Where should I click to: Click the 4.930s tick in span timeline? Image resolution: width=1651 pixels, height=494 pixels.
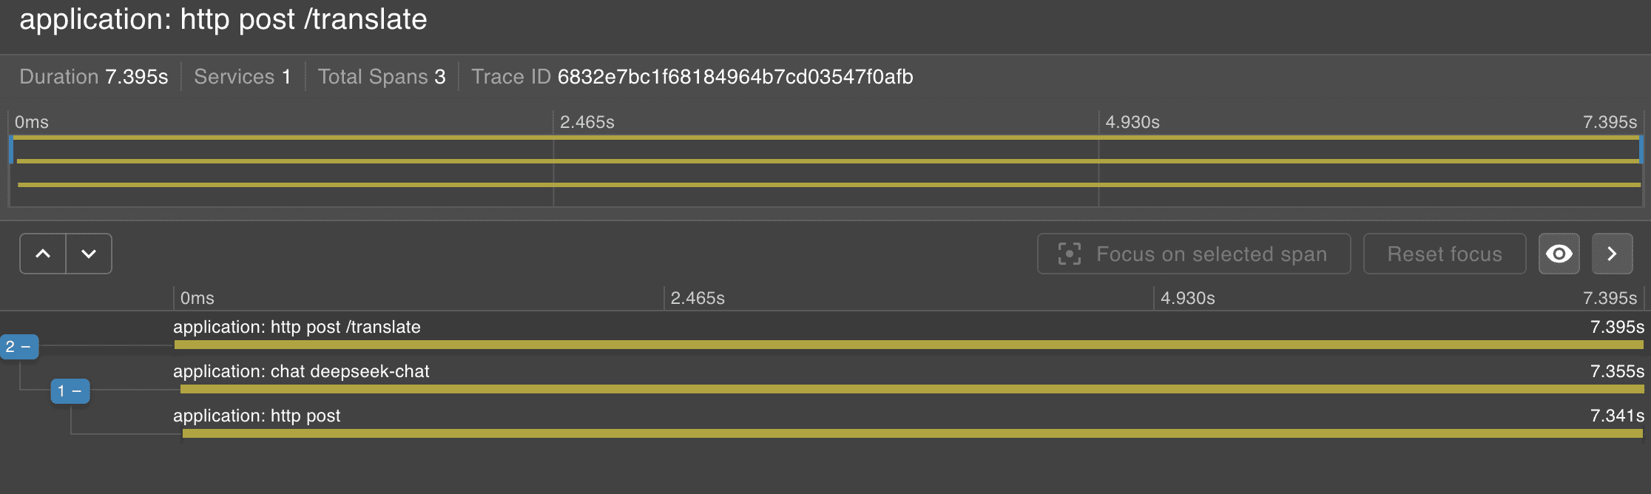pos(1187,298)
